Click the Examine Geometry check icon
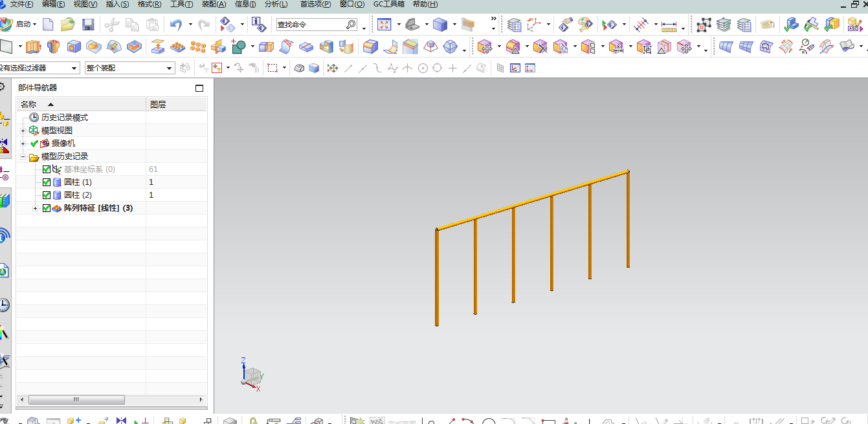This screenshot has width=868, height=424. pyautogui.click(x=790, y=25)
